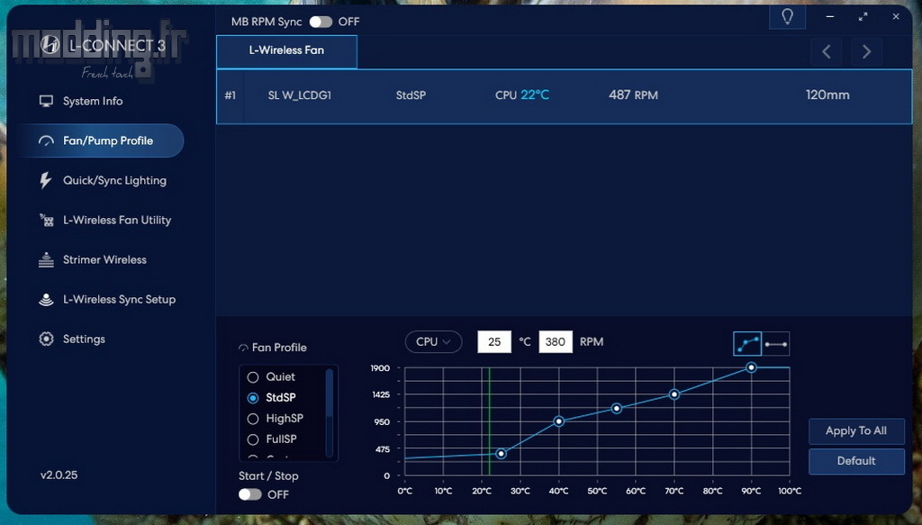922x525 pixels.
Task: Click the Apply To All button
Action: tap(856, 431)
